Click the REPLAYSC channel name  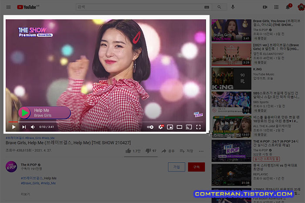click(x=261, y=174)
